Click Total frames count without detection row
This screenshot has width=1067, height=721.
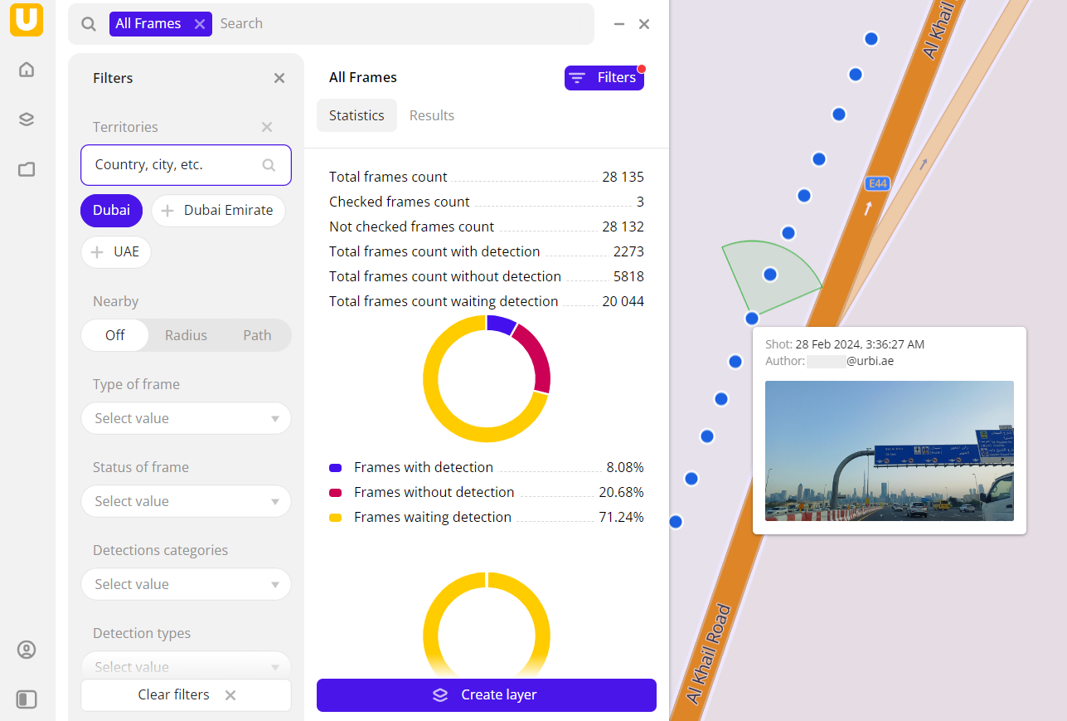pos(487,276)
